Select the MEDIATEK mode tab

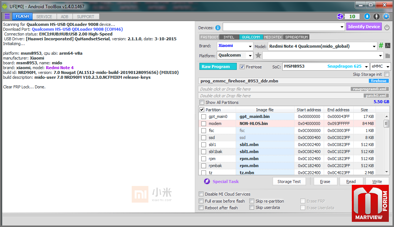pyautogui.click(x=273, y=37)
